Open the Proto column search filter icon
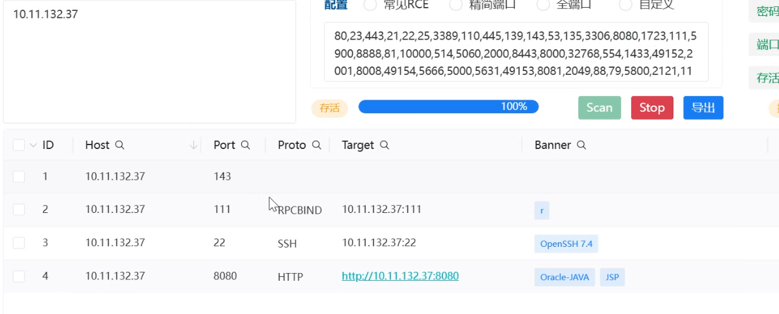Image resolution: width=779 pixels, height=314 pixels. [316, 145]
